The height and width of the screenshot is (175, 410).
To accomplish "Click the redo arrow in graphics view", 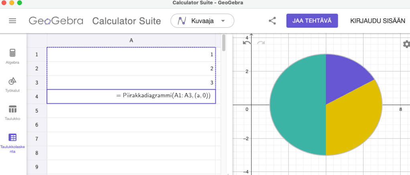I will [x=261, y=42].
